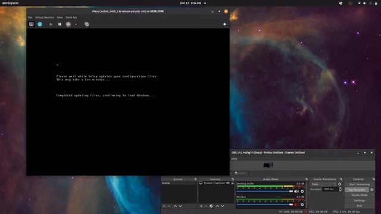Show the graphical console in QEMU toolbar

point(32,24)
